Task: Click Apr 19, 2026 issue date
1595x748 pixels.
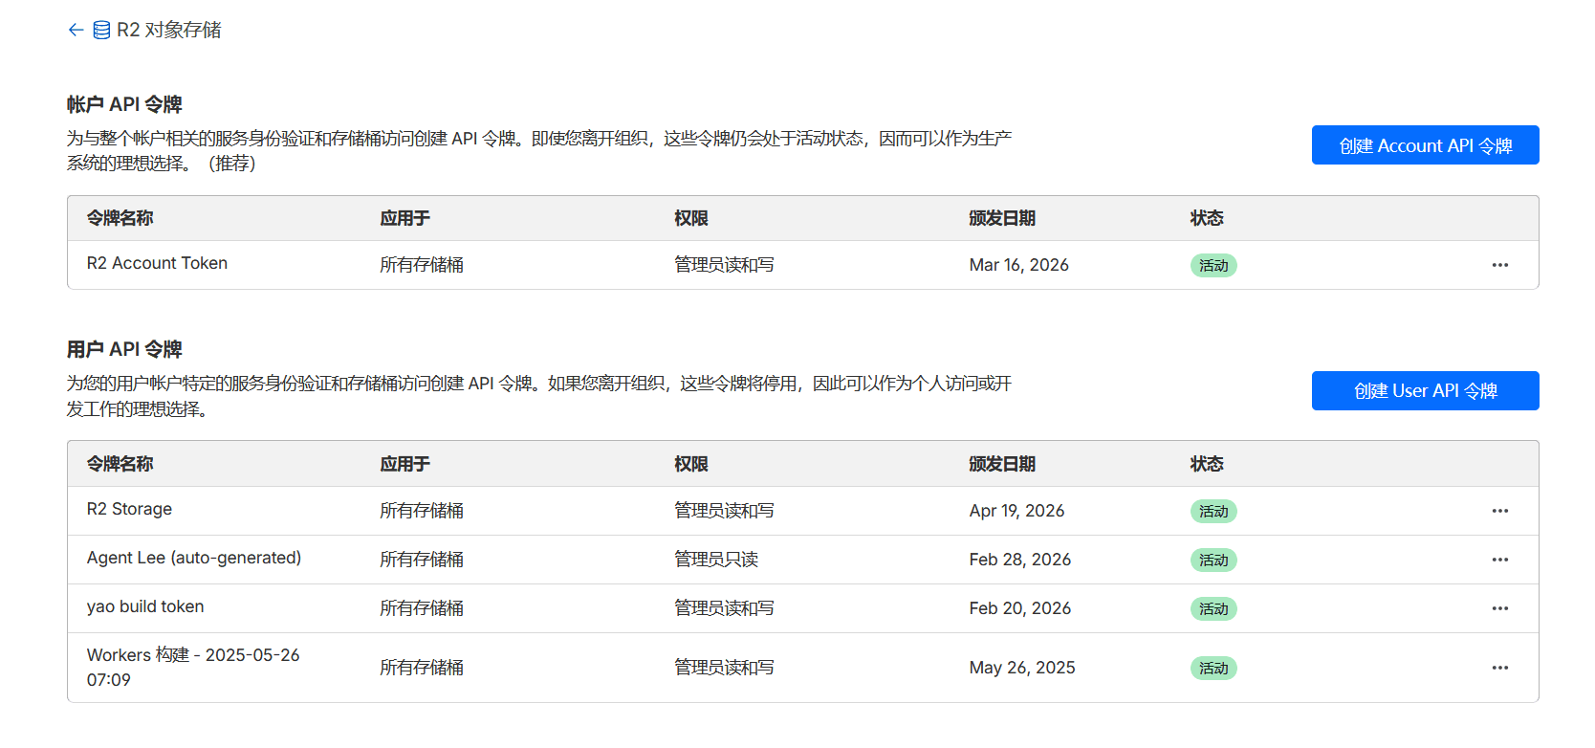Action: (x=1016, y=511)
